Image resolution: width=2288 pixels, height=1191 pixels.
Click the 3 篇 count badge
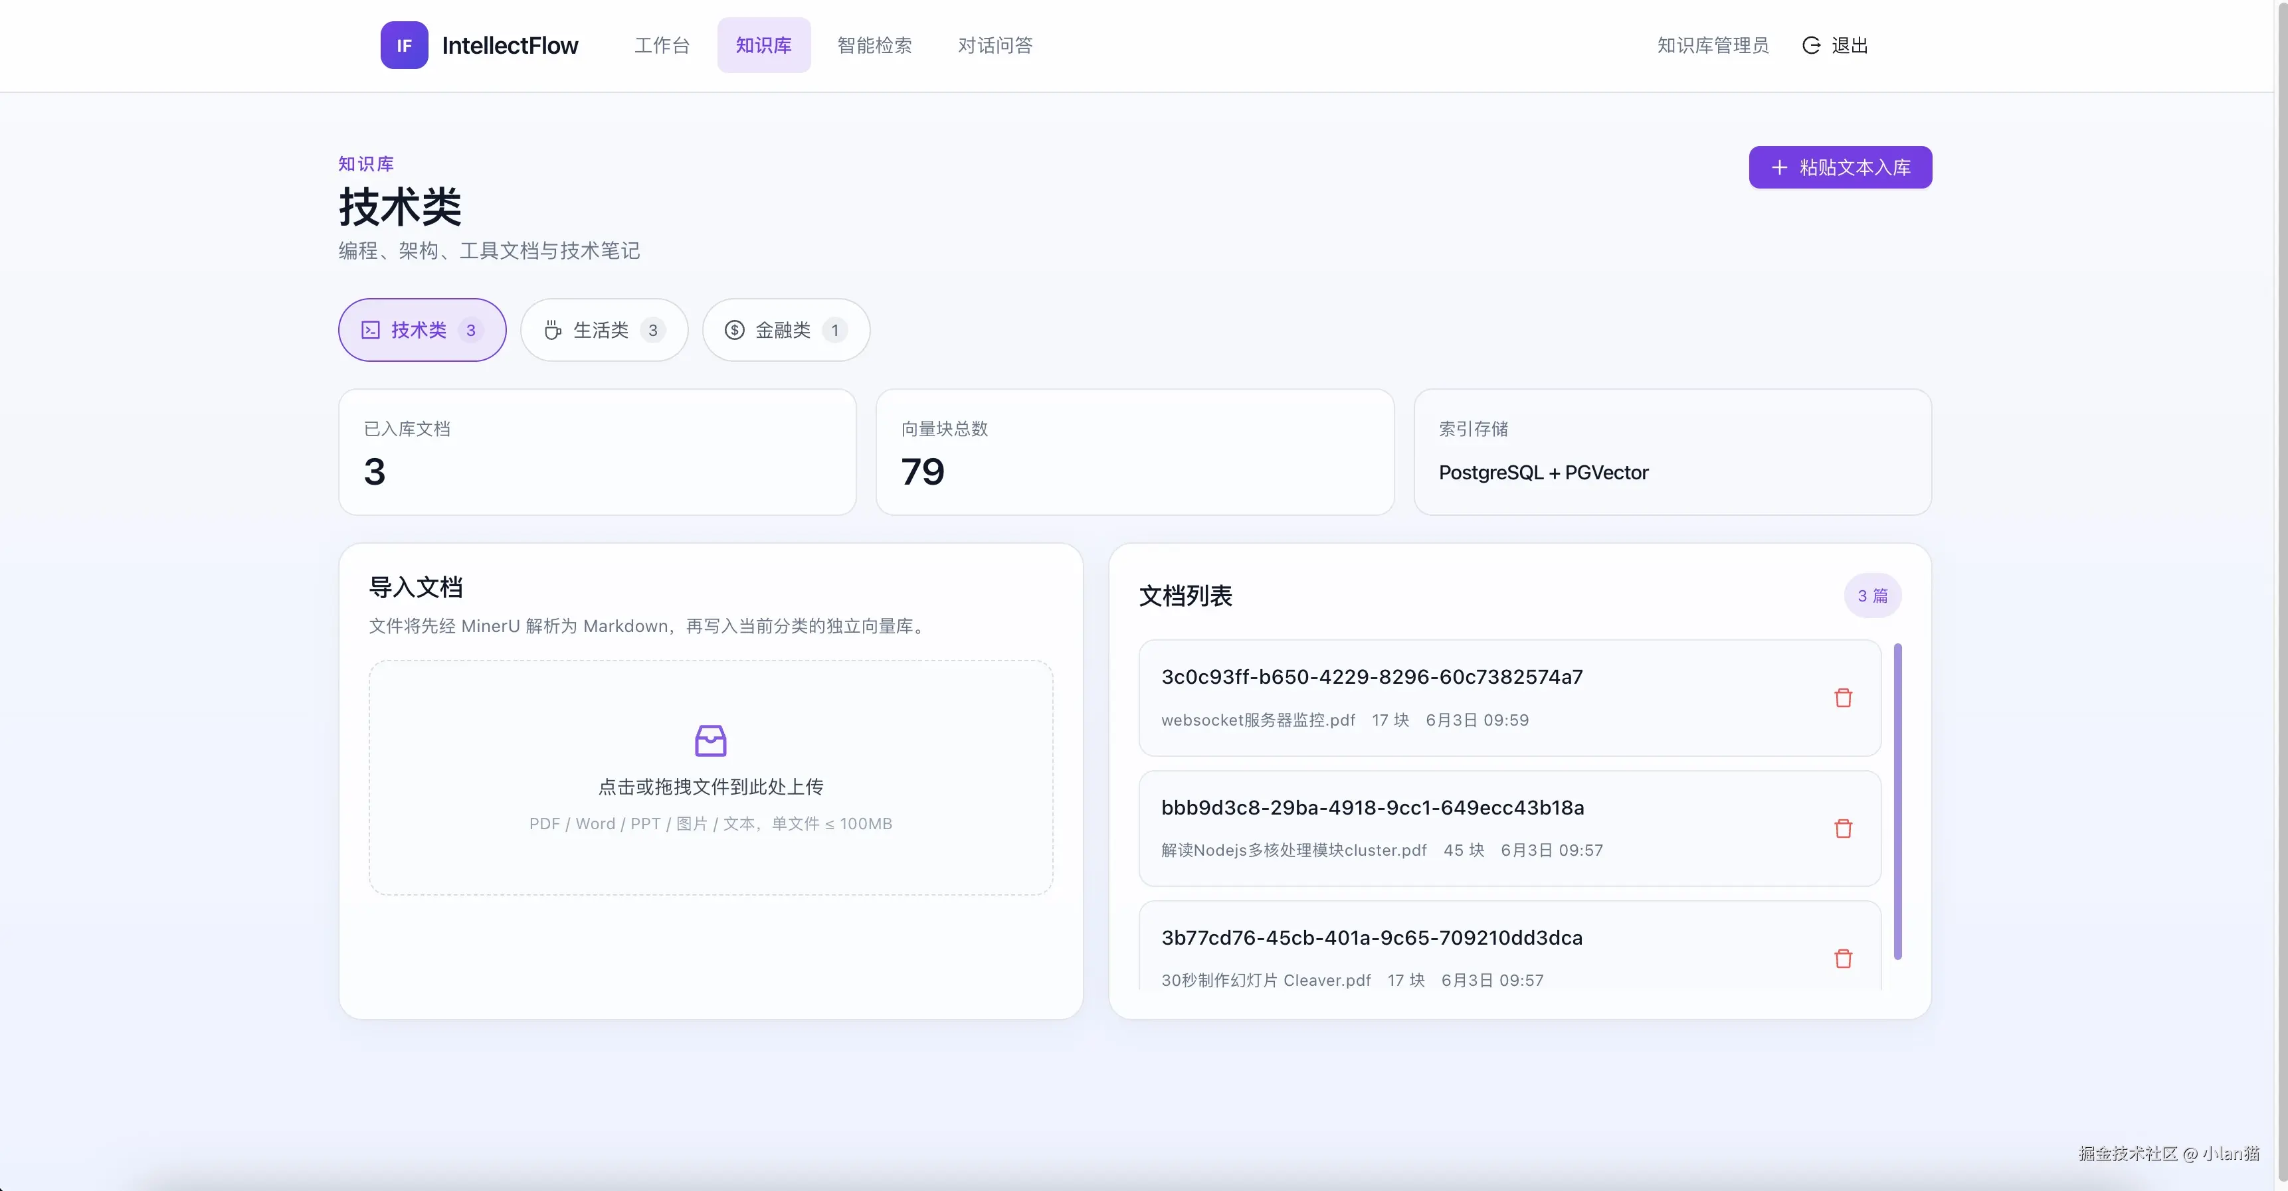[1872, 595]
